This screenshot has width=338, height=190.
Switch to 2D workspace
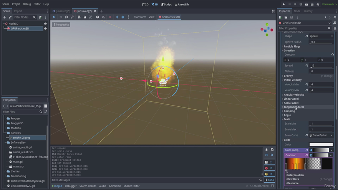pos(145,4)
